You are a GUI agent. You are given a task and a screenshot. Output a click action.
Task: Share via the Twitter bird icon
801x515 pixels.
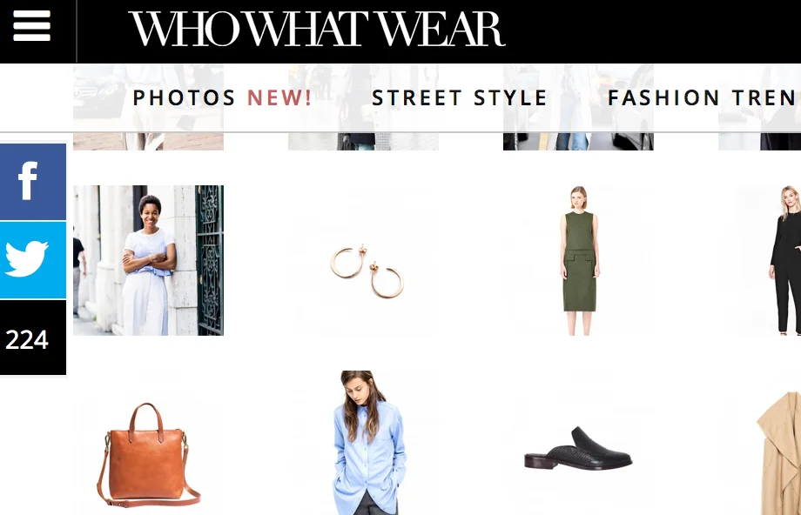coord(33,260)
